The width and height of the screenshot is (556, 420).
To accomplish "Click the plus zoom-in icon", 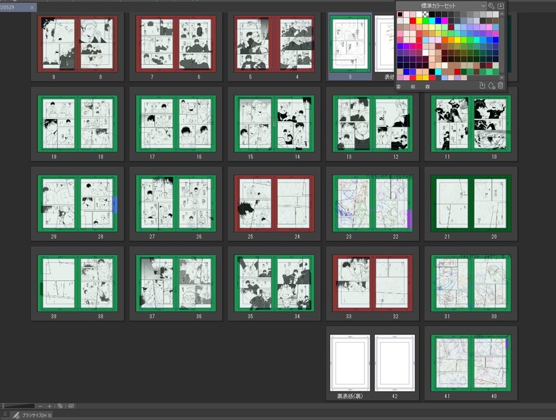I will pyautogui.click(x=49, y=406).
